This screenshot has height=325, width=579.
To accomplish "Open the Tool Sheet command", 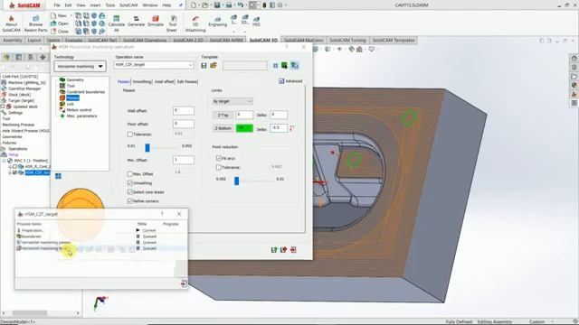I will (172, 24).
